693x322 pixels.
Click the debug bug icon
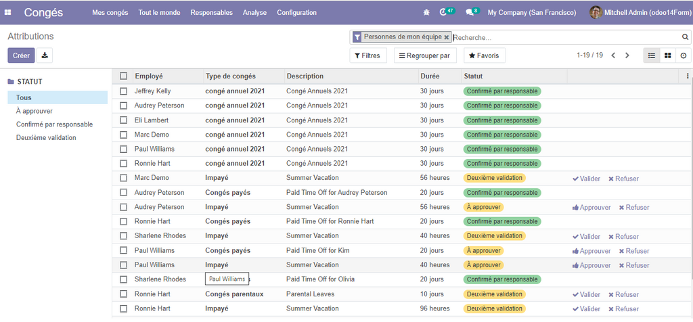(426, 12)
